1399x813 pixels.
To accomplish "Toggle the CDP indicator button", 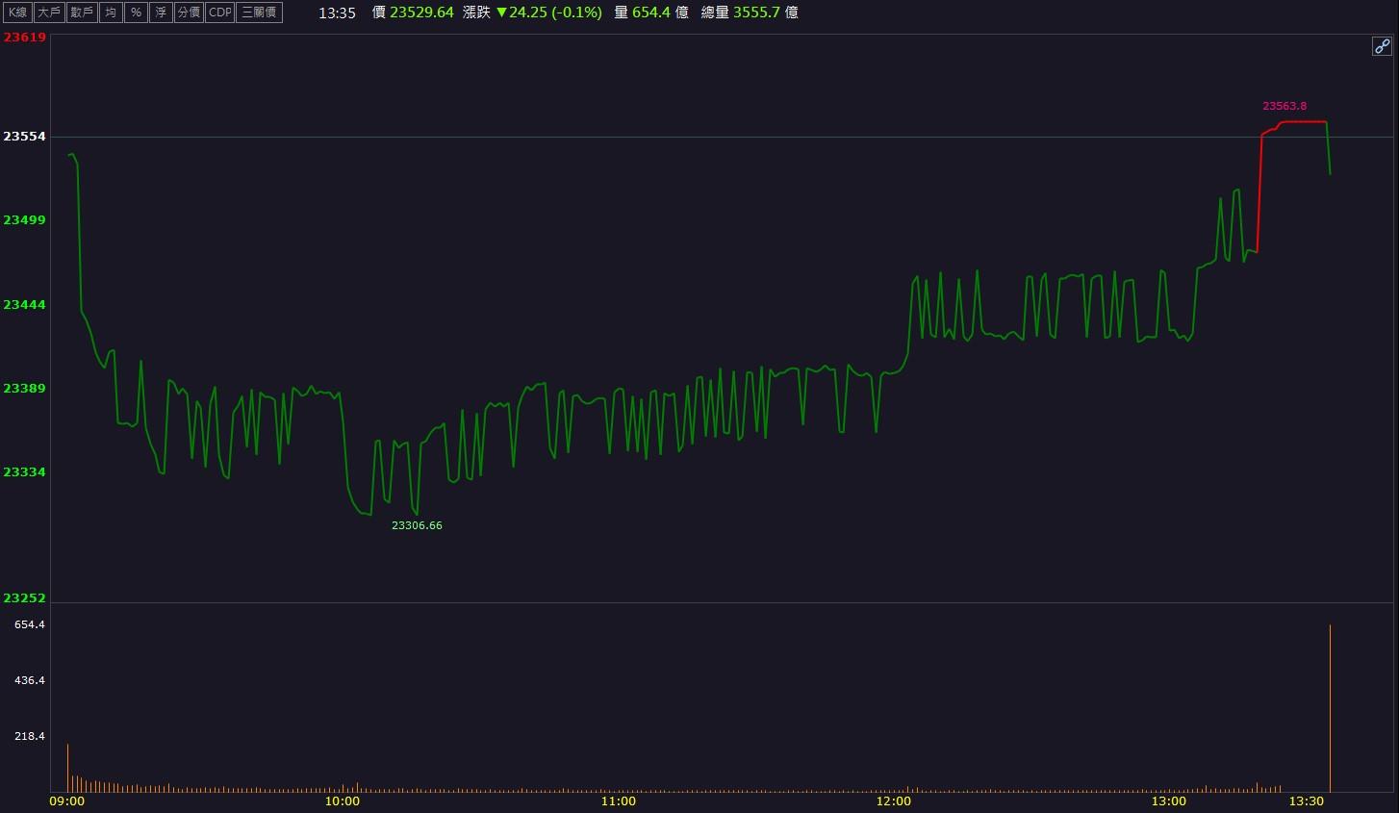I will [220, 13].
